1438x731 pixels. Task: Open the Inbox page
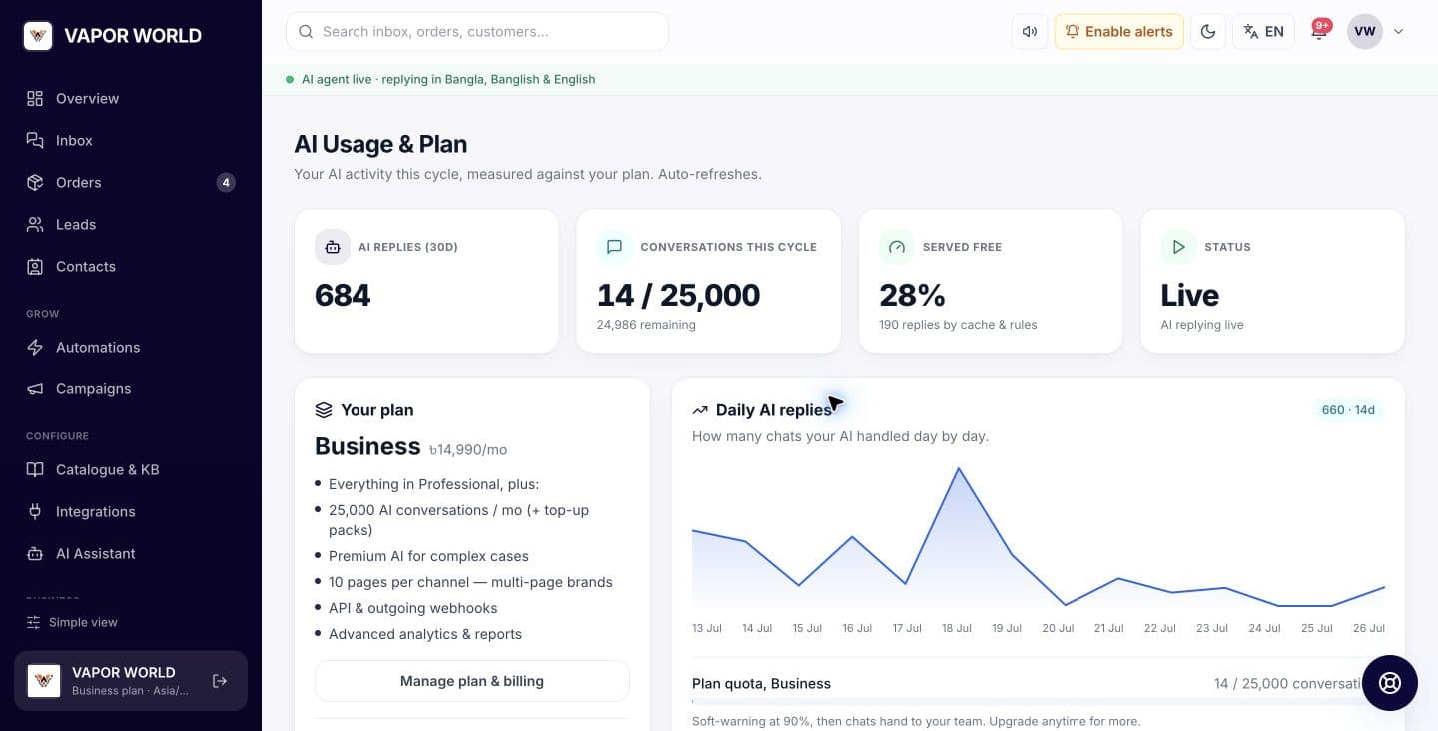(x=131, y=140)
